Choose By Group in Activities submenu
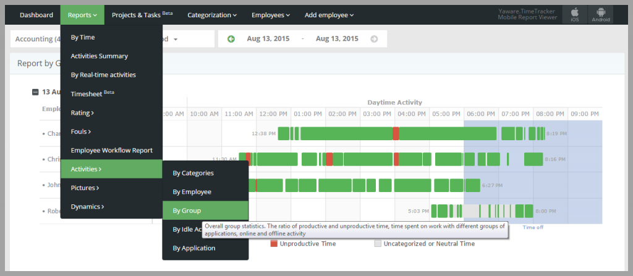 click(205, 210)
